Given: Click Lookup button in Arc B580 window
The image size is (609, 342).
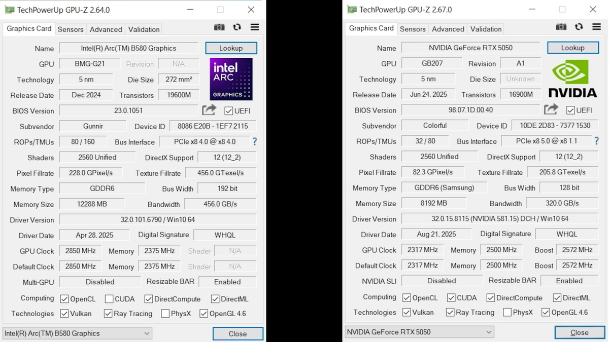Looking at the screenshot, I should click(231, 48).
